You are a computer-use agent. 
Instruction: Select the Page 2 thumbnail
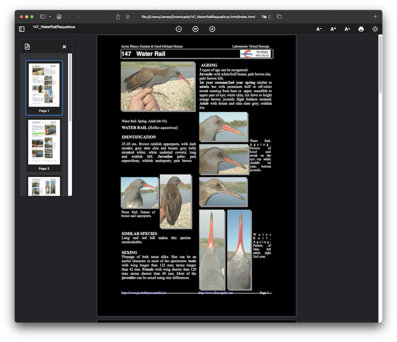[44, 143]
